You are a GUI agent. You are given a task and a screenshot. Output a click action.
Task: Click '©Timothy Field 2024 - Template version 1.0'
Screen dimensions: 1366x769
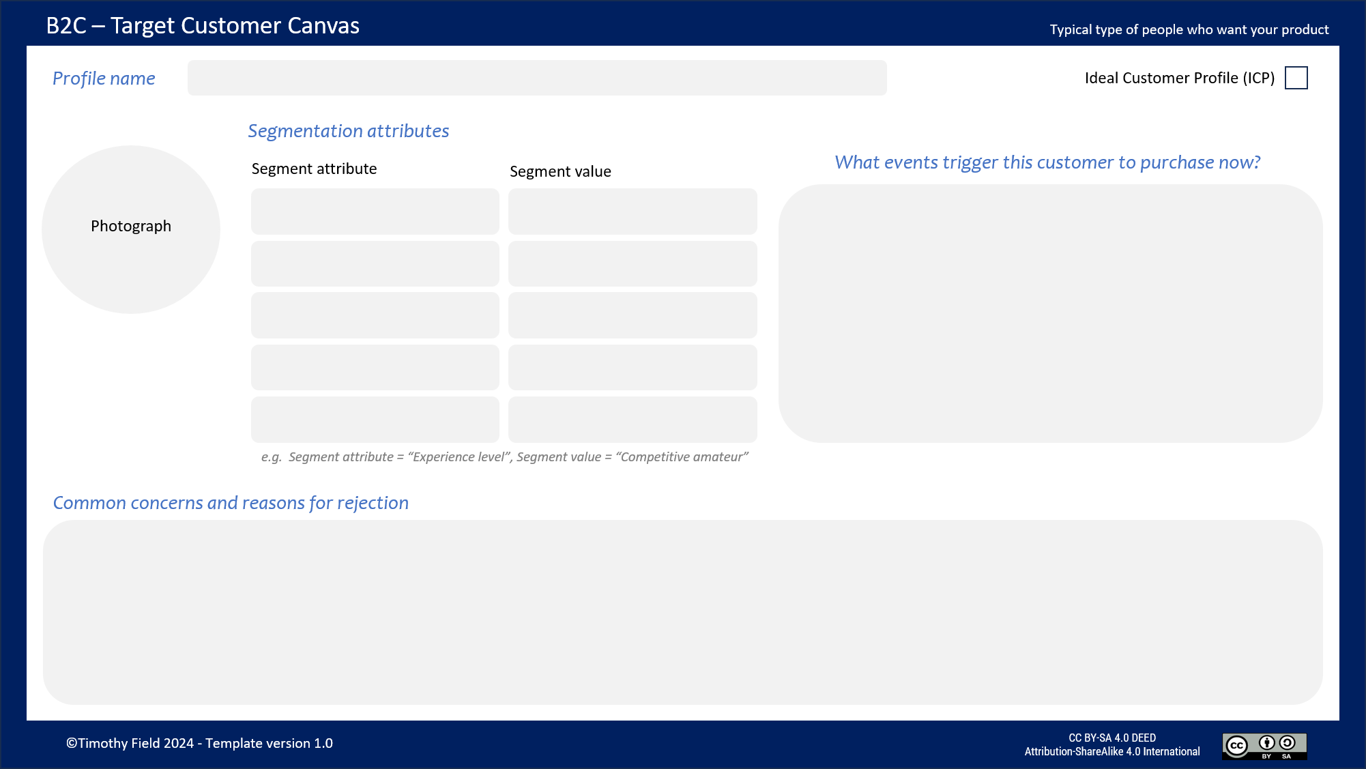(199, 743)
